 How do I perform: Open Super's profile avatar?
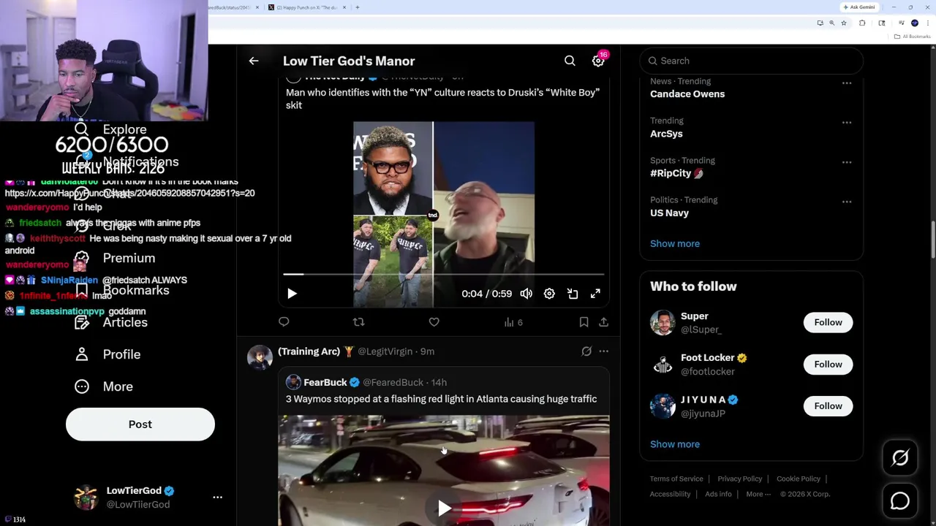click(x=663, y=323)
